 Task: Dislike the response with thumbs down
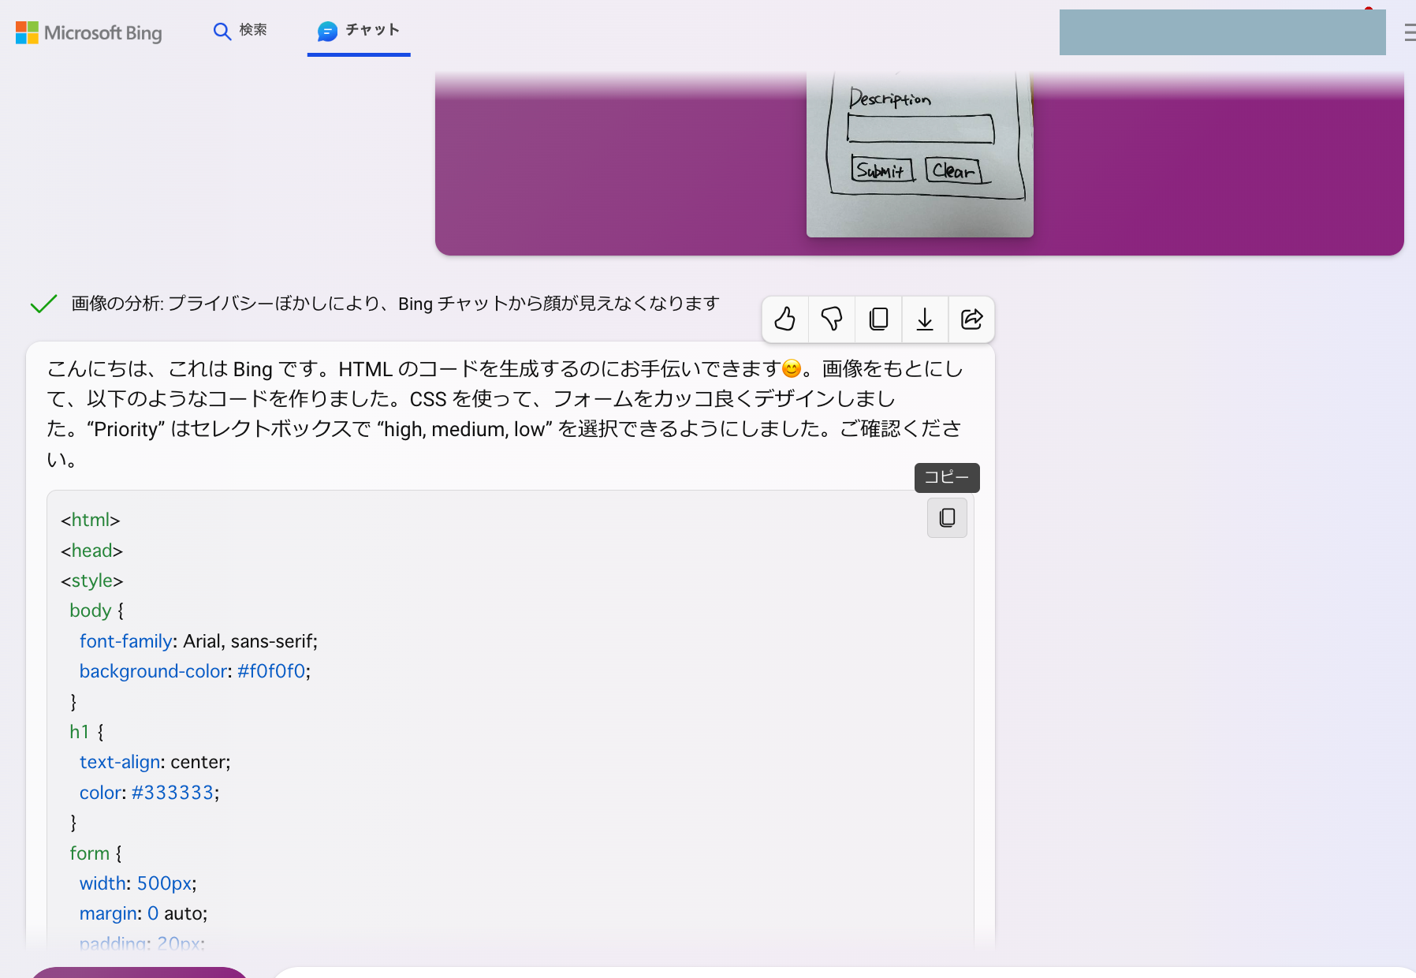831,319
